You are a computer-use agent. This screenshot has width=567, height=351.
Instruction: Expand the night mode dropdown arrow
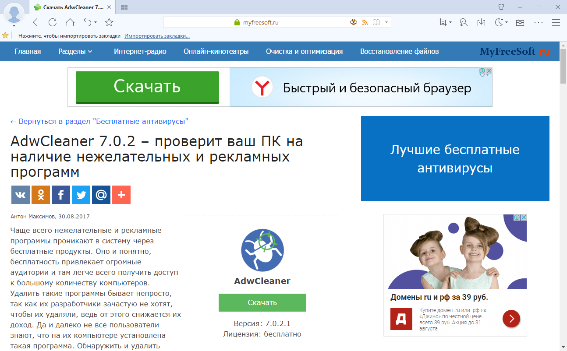(507, 22)
